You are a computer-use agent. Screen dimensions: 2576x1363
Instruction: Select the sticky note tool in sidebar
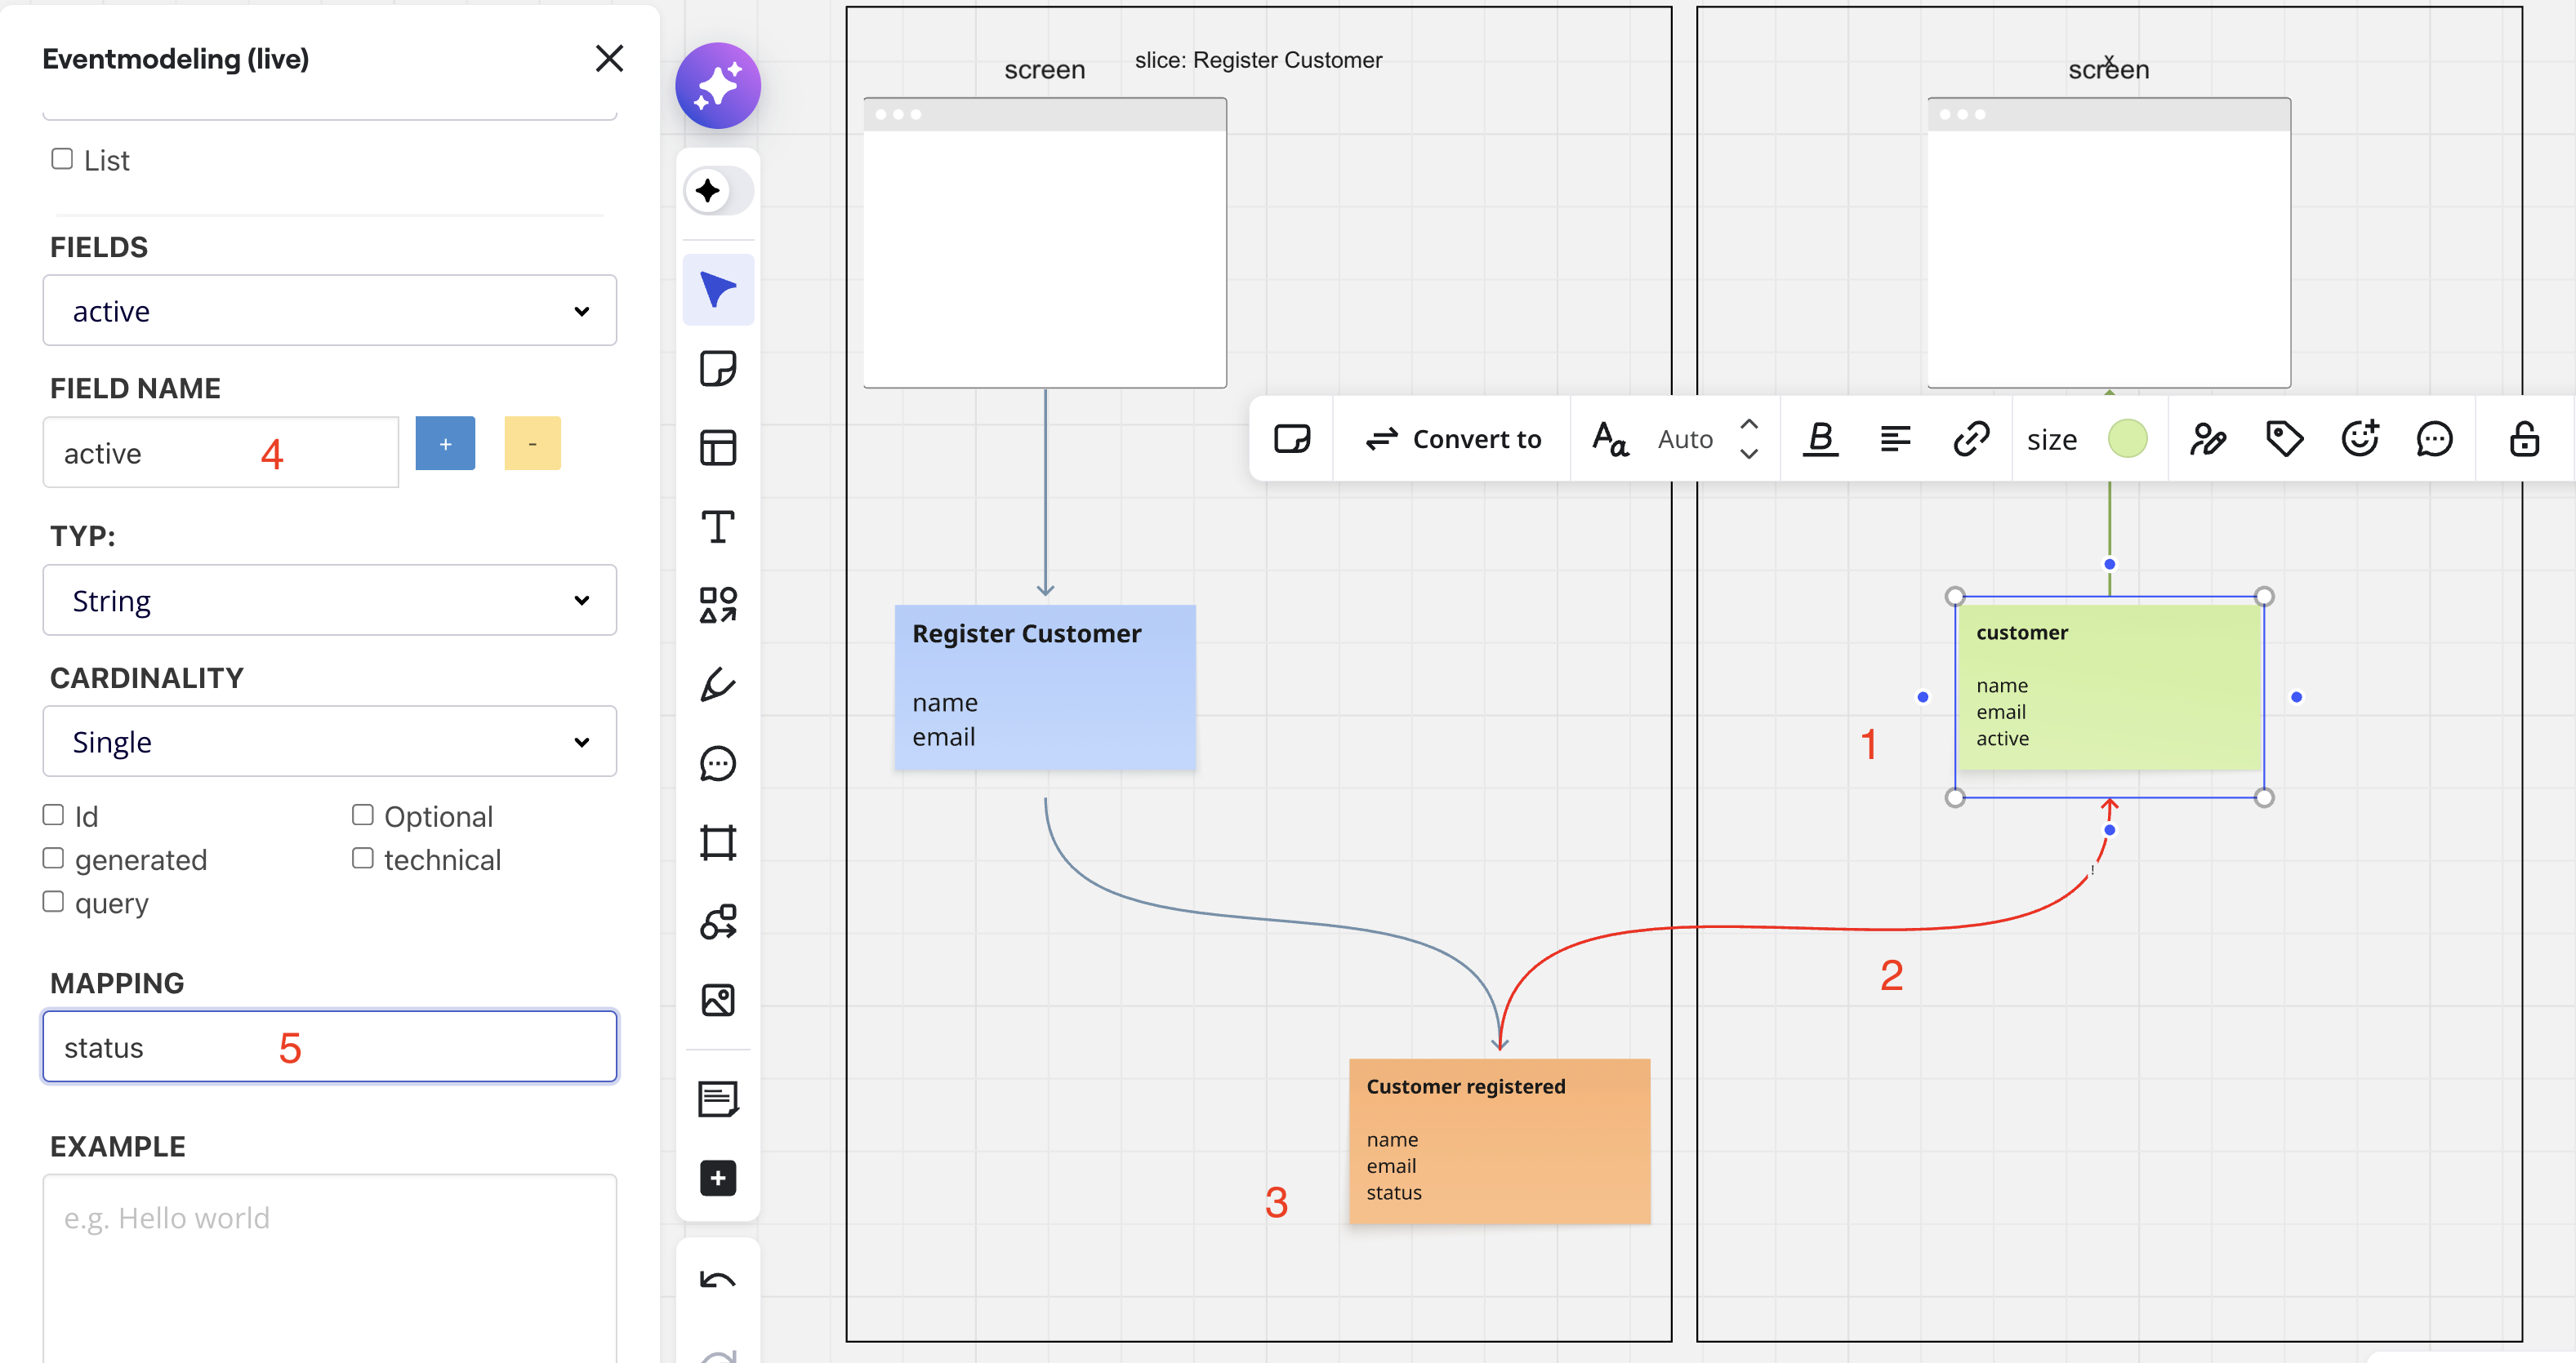pyautogui.click(x=718, y=369)
